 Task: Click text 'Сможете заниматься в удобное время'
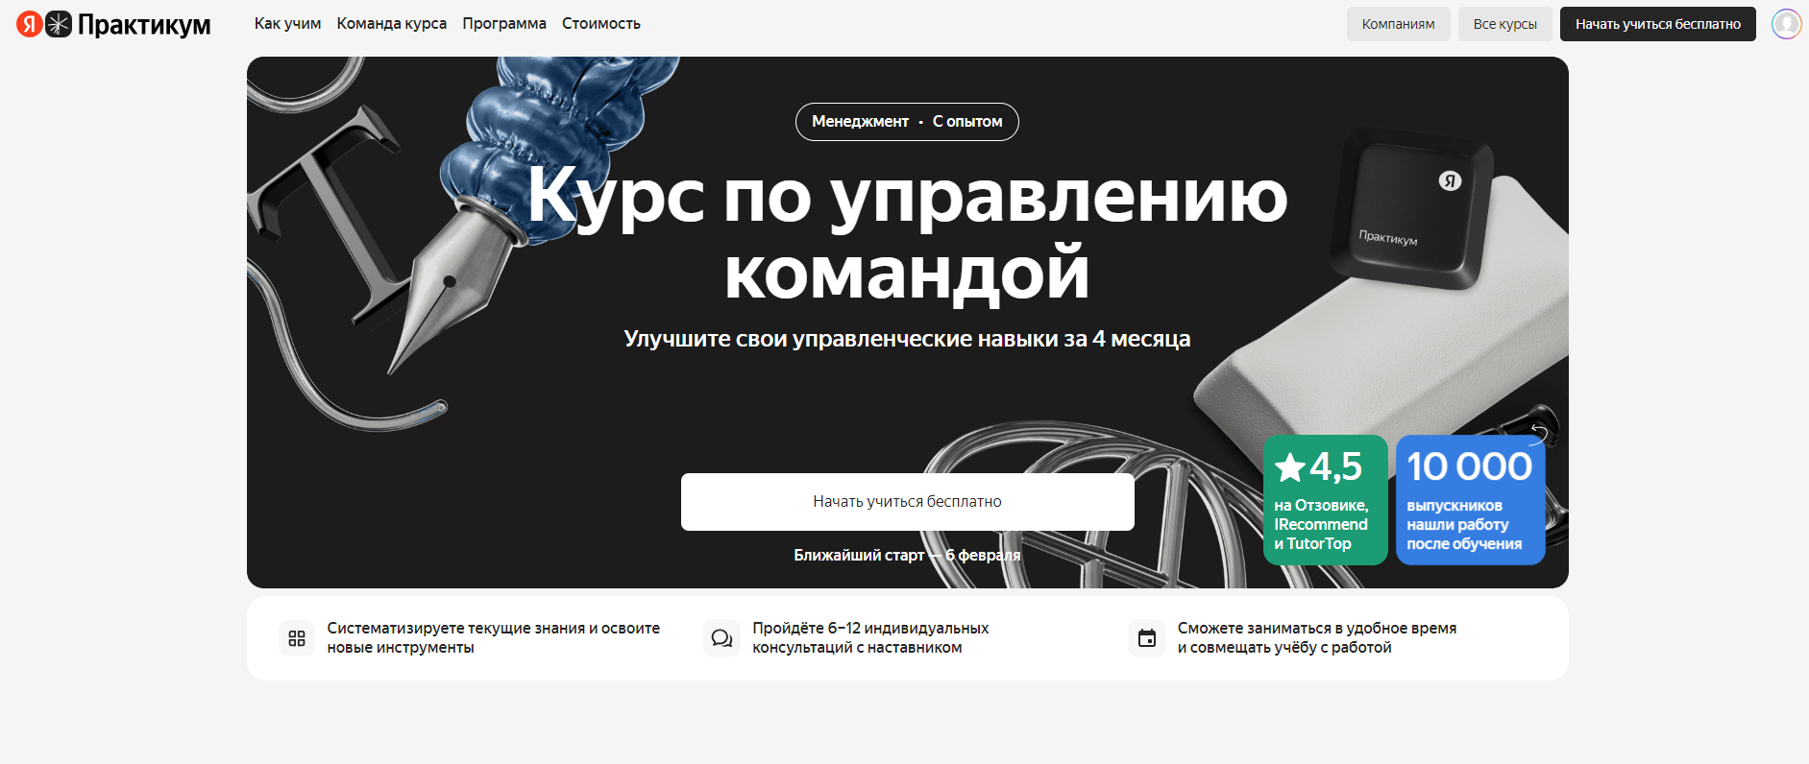pos(1317,628)
